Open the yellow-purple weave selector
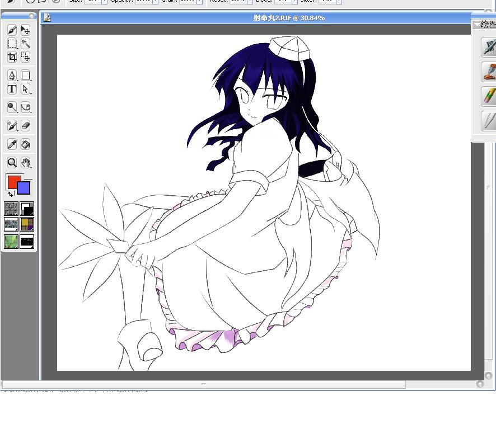Image resolution: width=496 pixels, height=429 pixels. (x=27, y=224)
